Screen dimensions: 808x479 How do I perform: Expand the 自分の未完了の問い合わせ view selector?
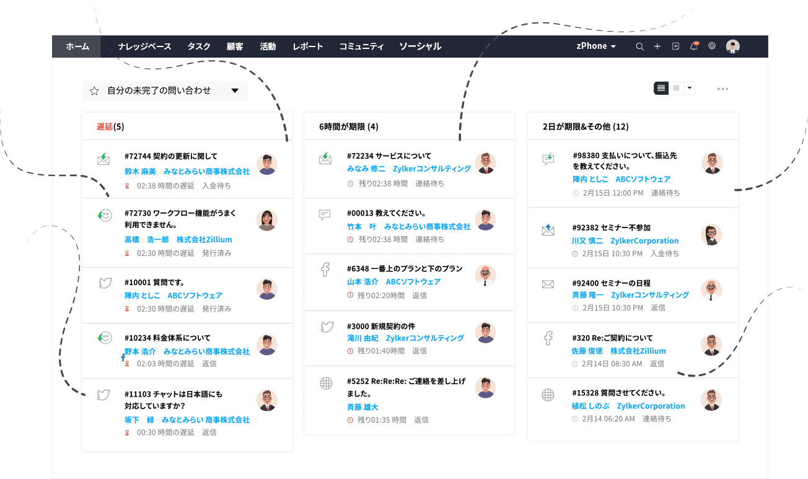[235, 90]
